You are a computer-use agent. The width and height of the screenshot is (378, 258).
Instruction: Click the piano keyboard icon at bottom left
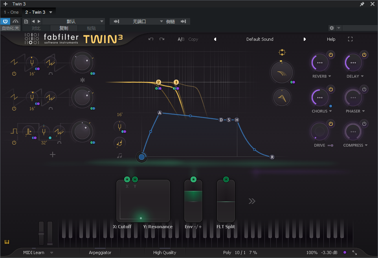click(7, 242)
